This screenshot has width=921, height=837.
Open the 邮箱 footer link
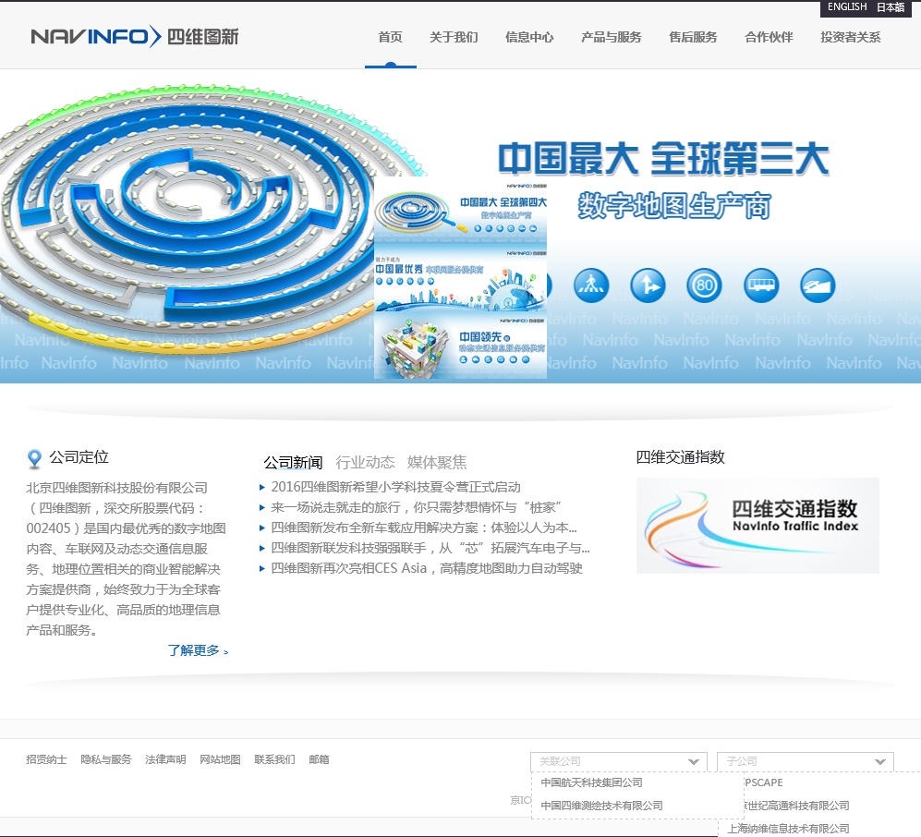point(319,759)
